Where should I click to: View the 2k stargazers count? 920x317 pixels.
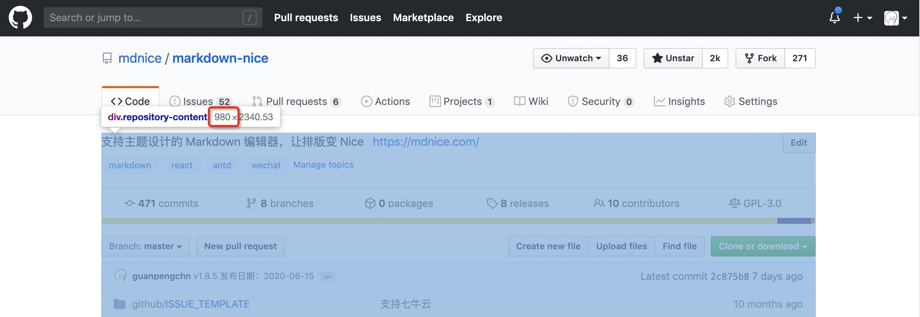pos(715,58)
